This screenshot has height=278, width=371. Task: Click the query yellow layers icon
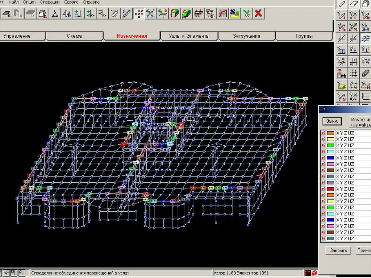pos(341,85)
